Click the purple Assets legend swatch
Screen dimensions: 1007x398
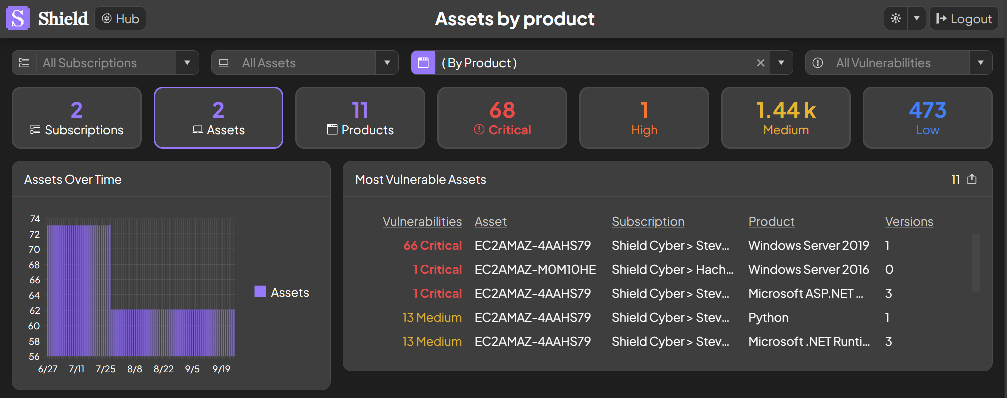[x=260, y=292]
